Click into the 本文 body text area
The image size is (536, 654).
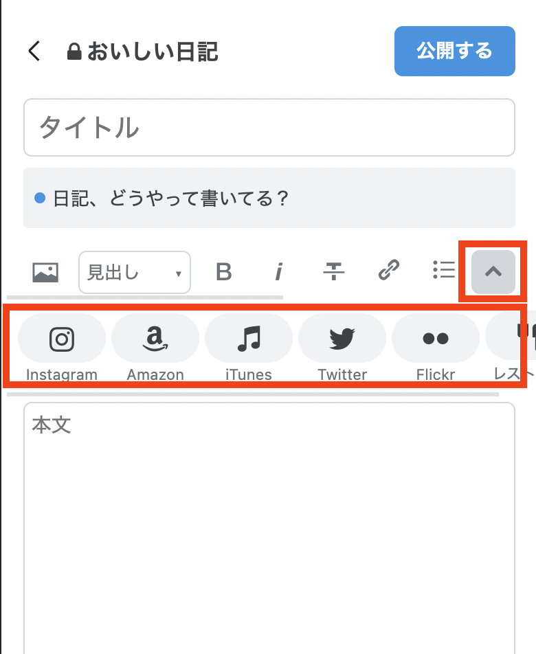tap(269, 528)
